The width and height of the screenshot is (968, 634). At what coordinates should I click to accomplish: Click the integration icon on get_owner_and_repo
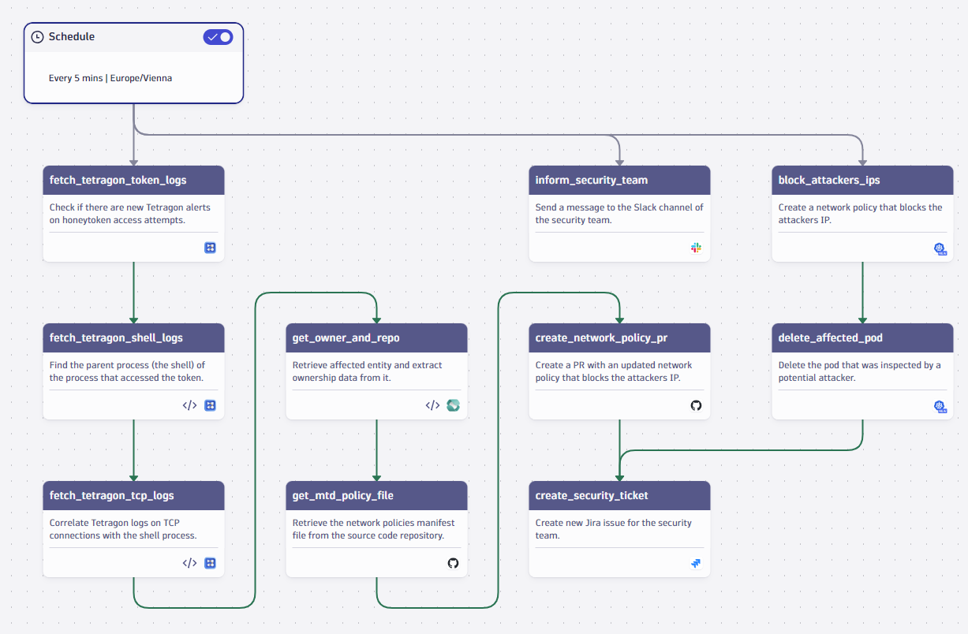[453, 405]
